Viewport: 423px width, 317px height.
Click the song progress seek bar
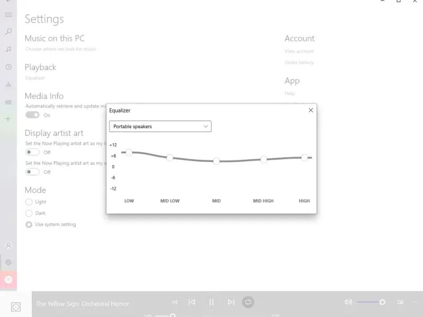[212, 315]
